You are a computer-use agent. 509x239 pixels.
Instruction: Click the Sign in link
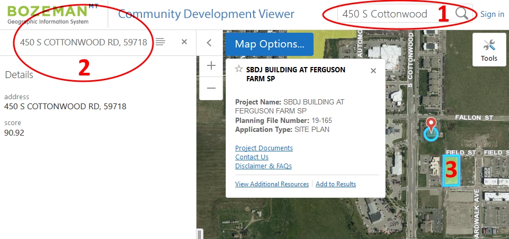(x=492, y=14)
